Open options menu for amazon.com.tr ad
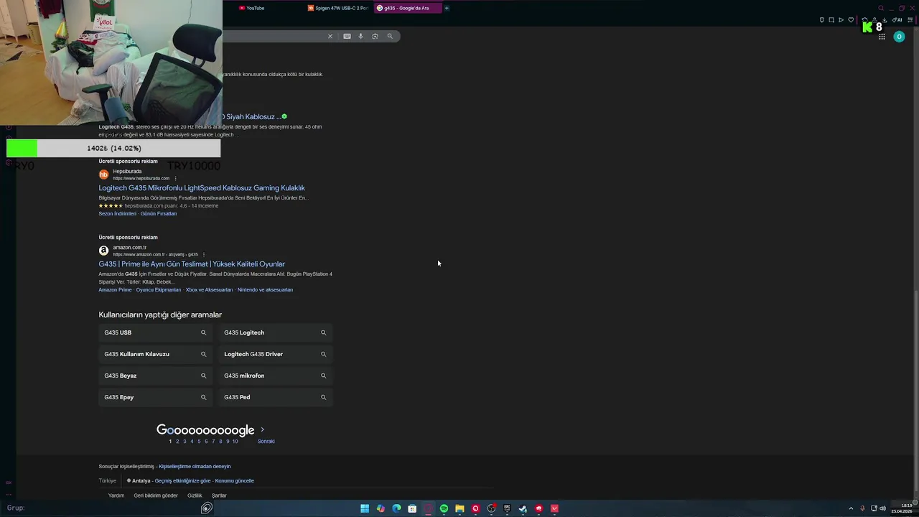 204,254
